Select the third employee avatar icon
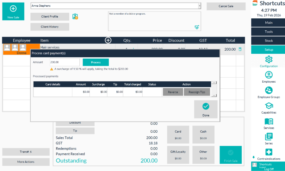Image resolution: width=285 pixels, height=171 pixels. 23,47
